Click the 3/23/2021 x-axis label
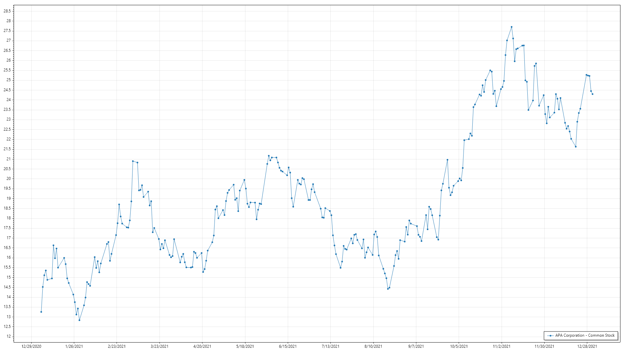The image size is (625, 352). [160, 346]
